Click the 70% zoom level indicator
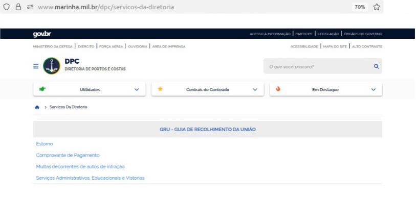 click(x=360, y=7)
